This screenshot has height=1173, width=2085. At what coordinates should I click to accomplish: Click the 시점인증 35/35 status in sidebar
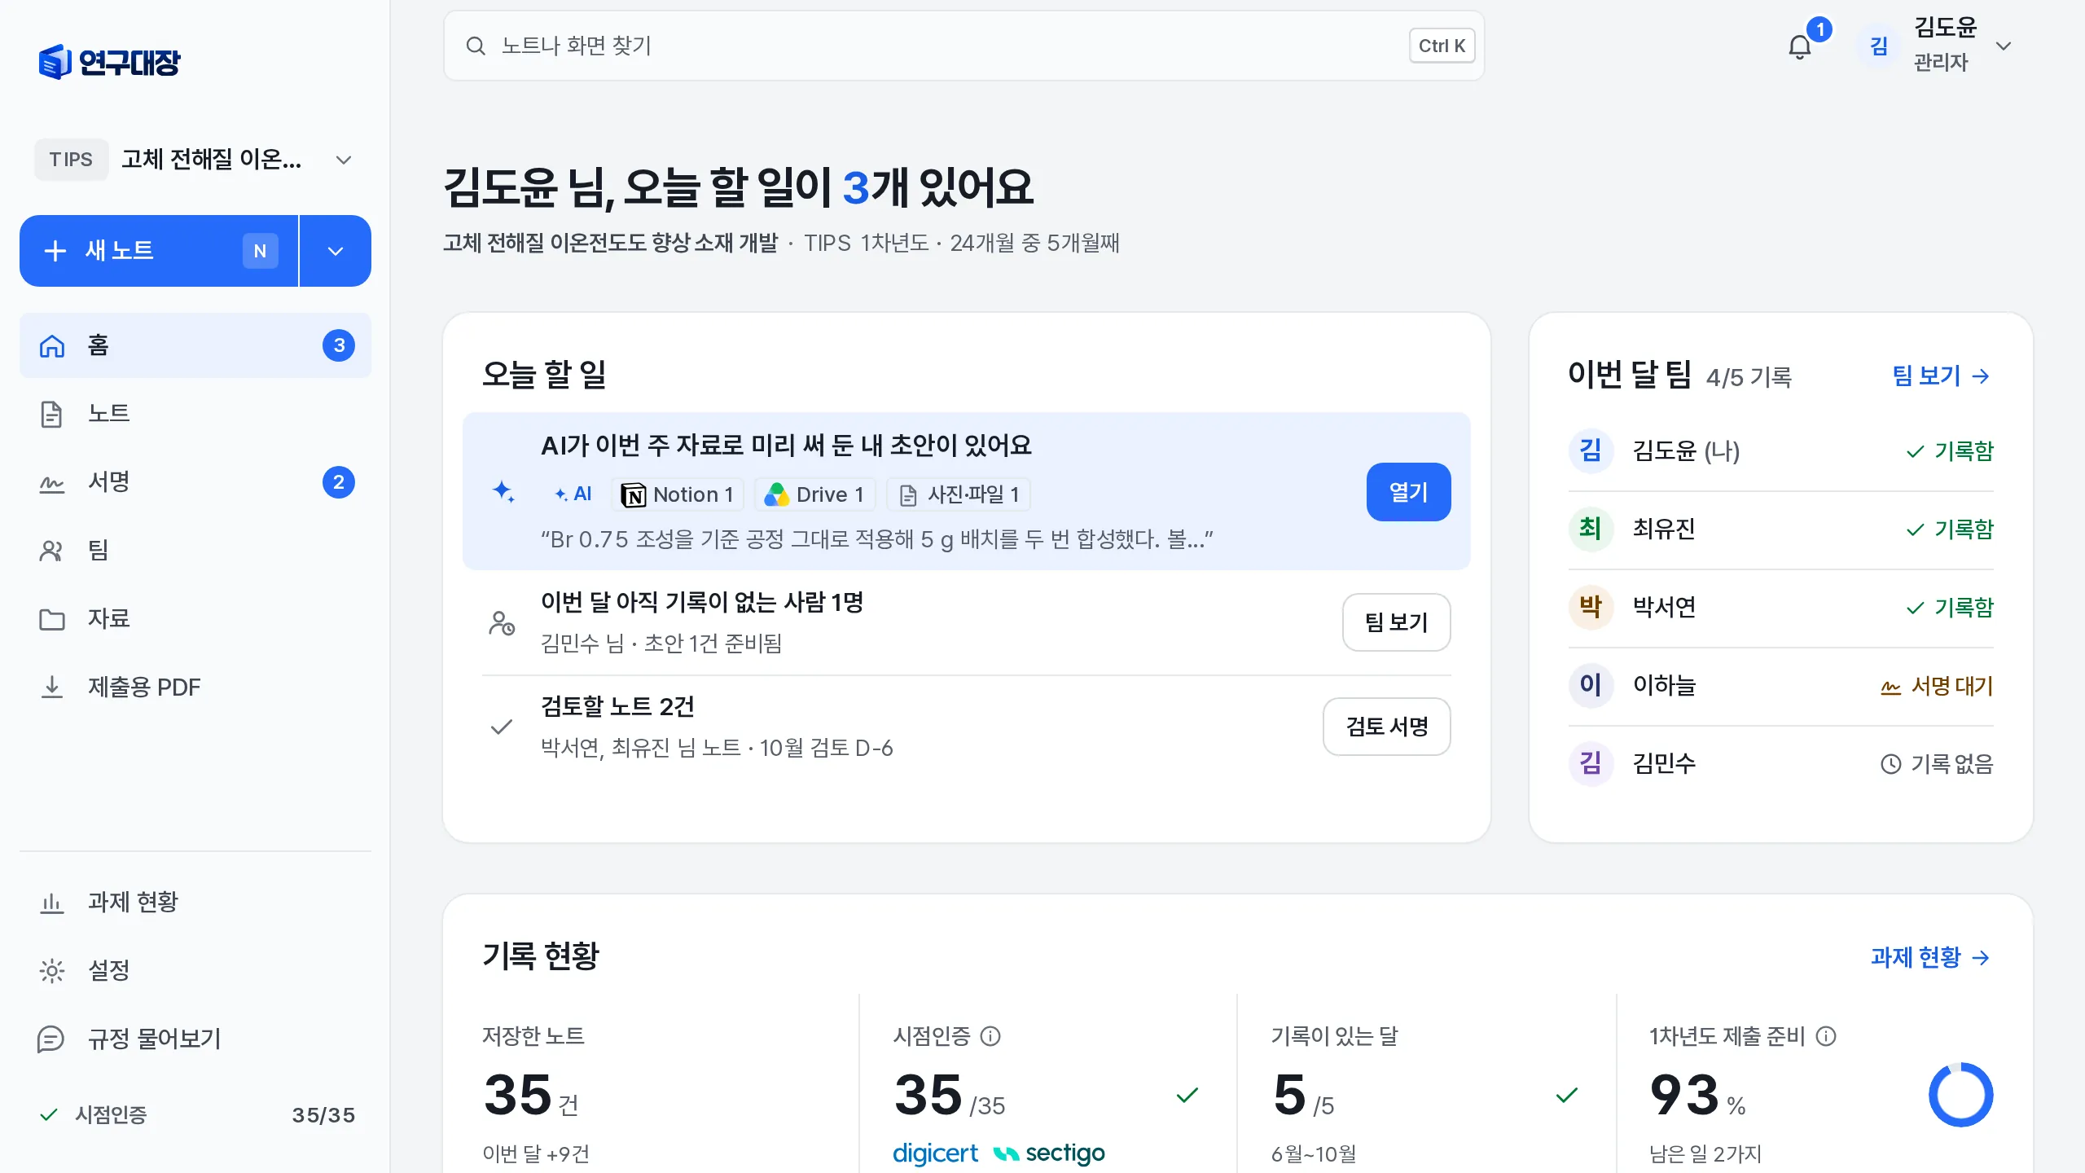coord(195,1115)
